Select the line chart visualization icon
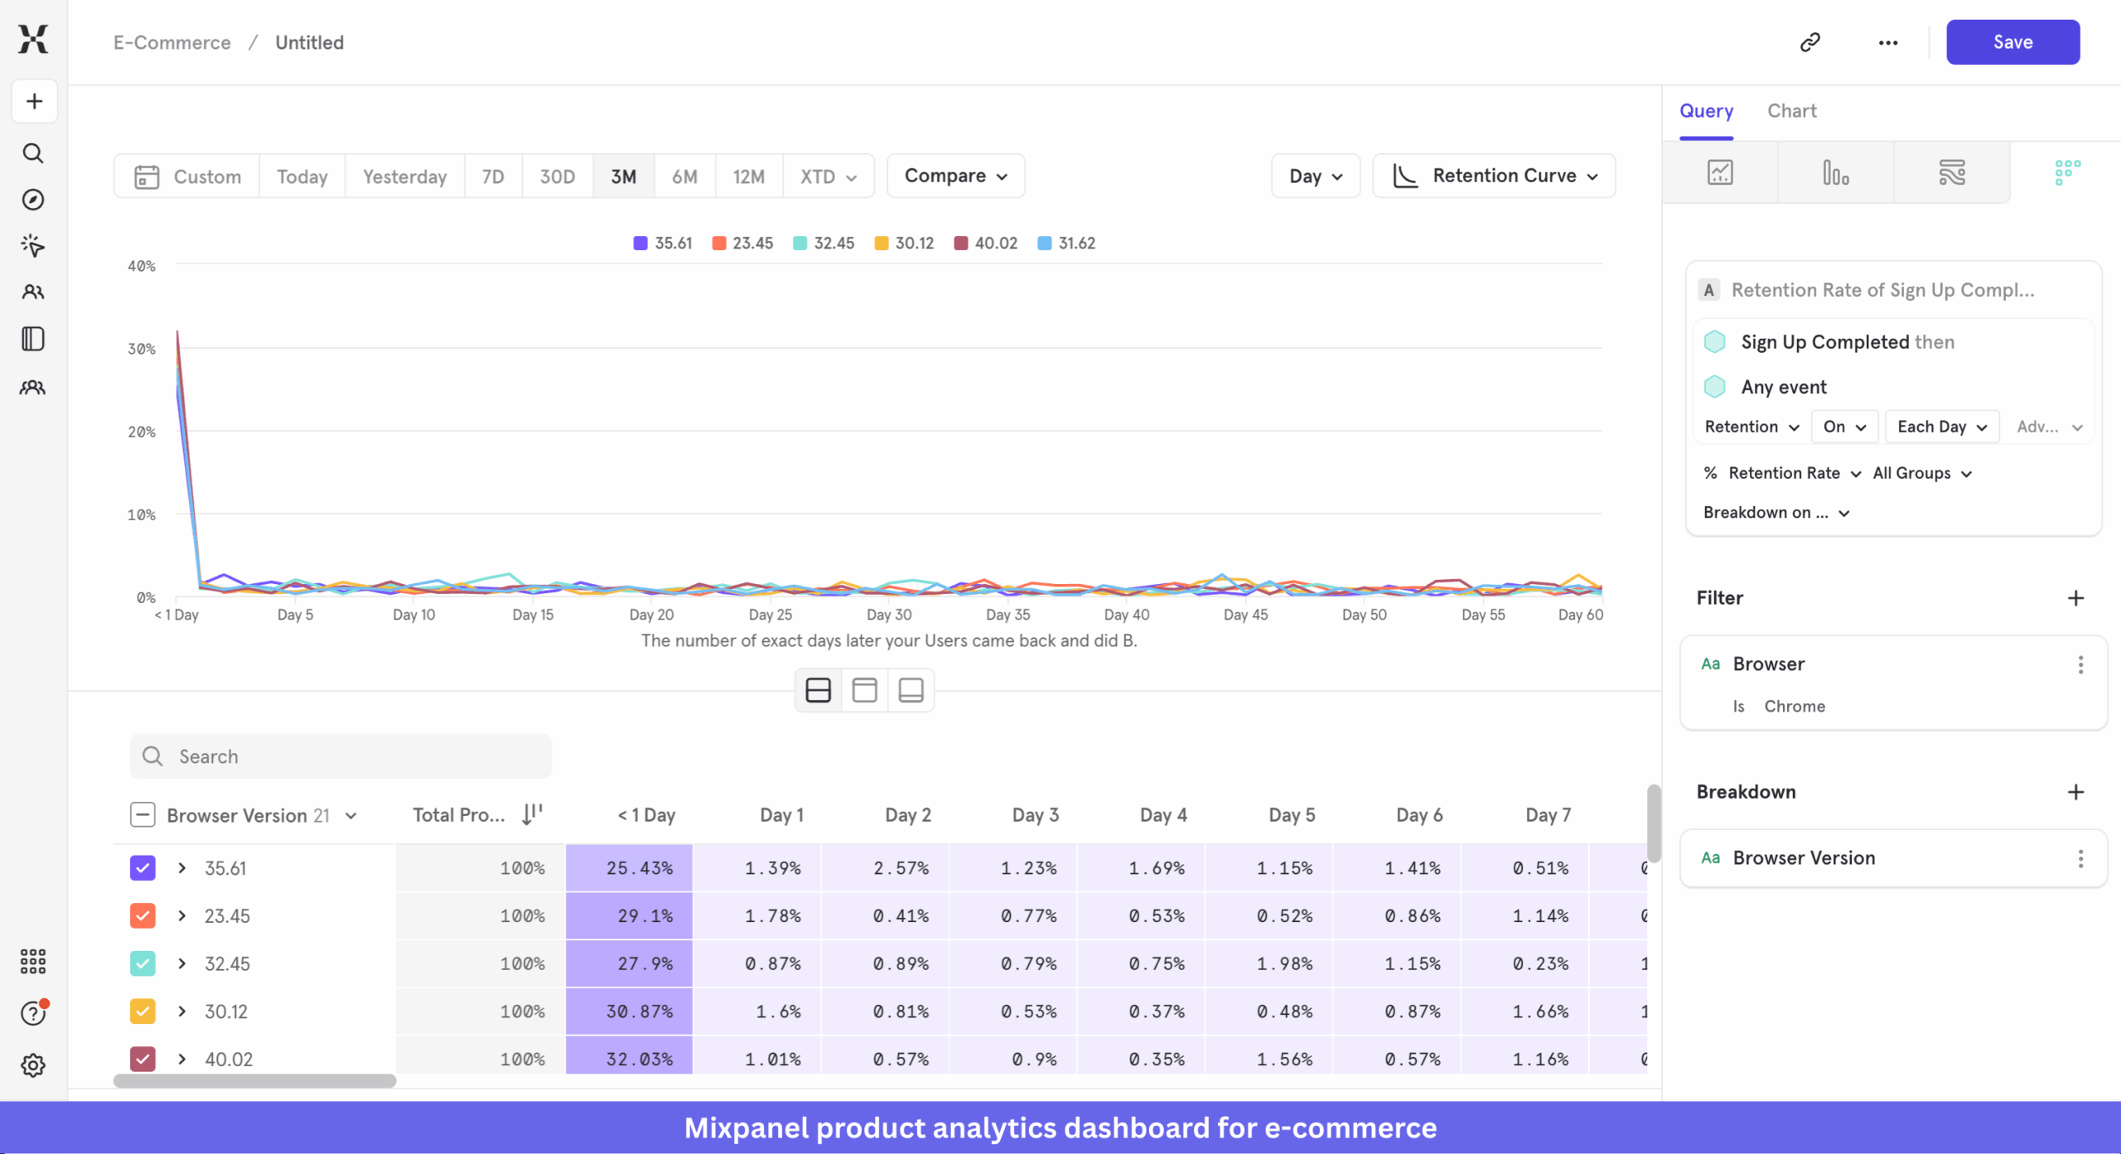 coord(1720,171)
